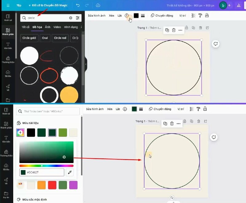246x203 pixels.
Task: Open Dự án folder in sidebar
Action: click(x=6, y=195)
